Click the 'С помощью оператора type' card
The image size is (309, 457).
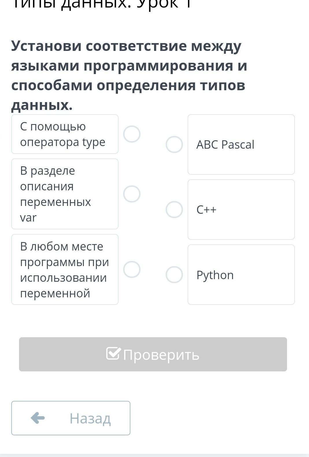tap(65, 134)
